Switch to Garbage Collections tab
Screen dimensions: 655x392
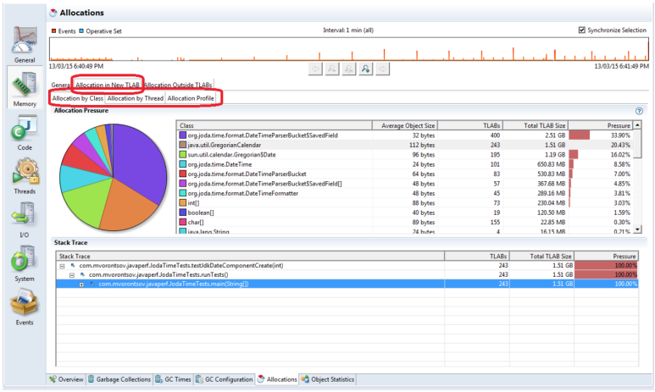point(119,379)
